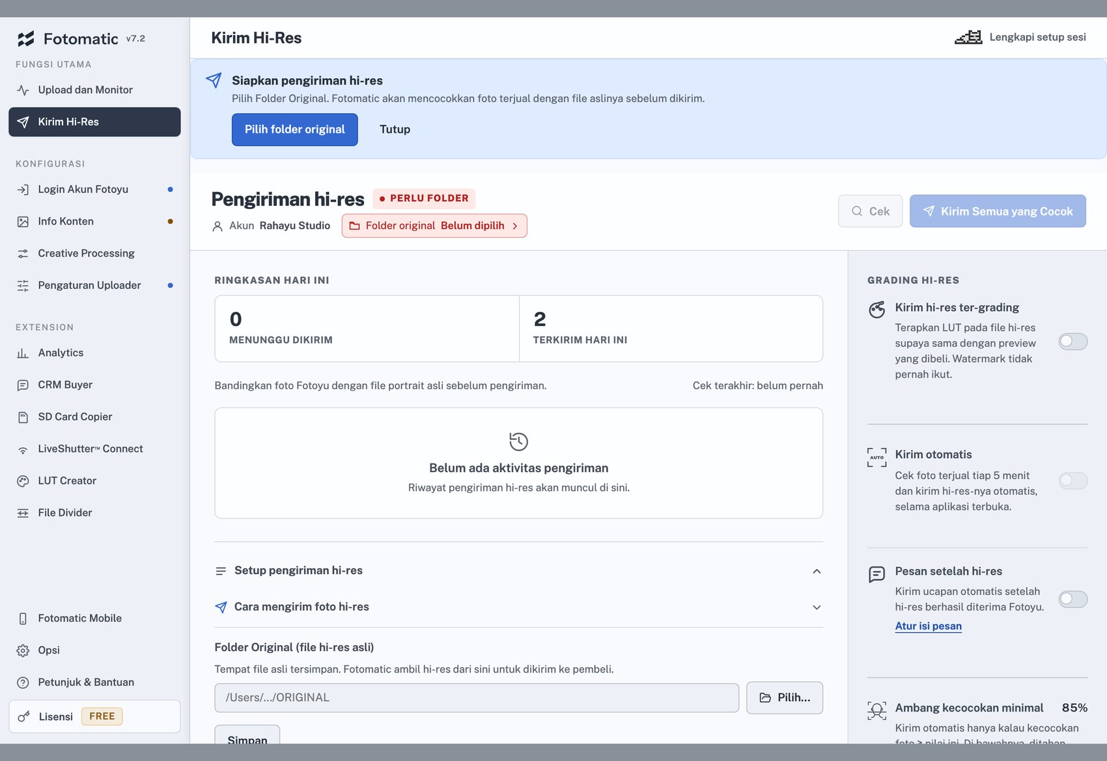
Task: Click the Pesan setelah hi-res message icon
Action: click(877, 574)
